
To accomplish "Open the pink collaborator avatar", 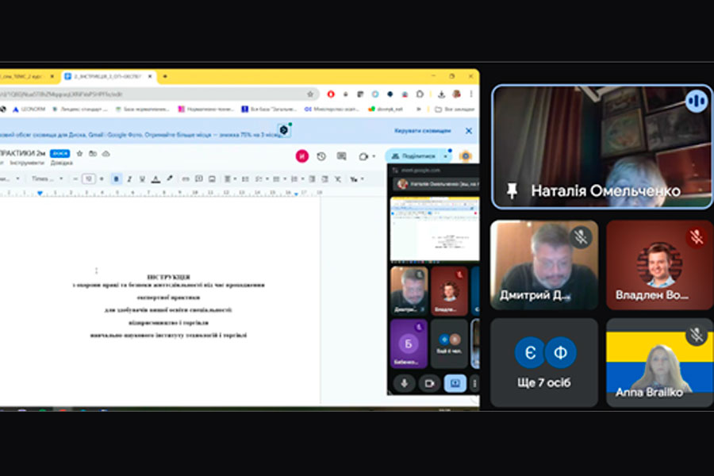I will click(302, 156).
